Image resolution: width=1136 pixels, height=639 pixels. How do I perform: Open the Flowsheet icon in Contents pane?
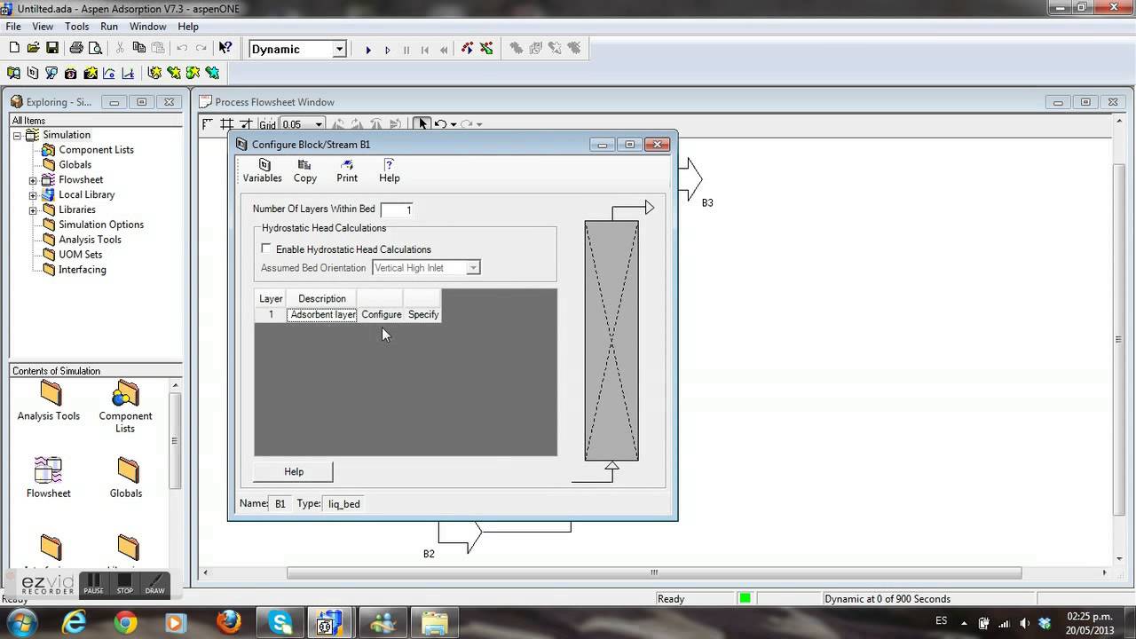pyautogui.click(x=49, y=477)
